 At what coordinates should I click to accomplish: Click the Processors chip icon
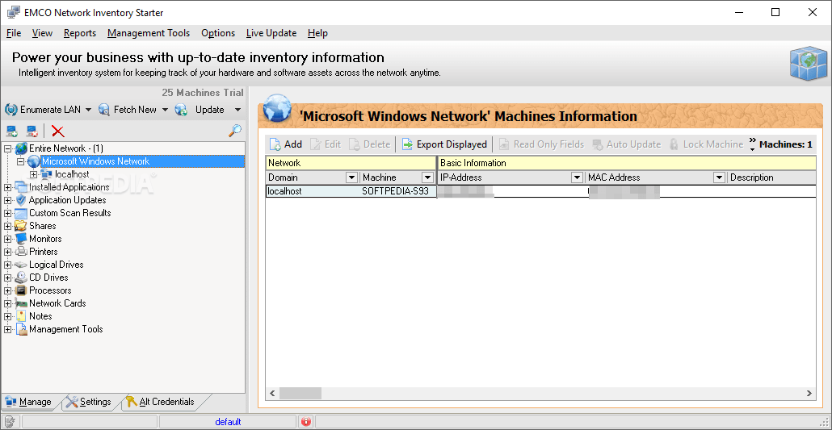(x=21, y=290)
